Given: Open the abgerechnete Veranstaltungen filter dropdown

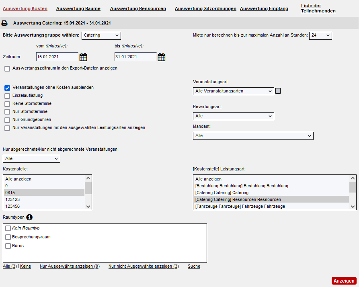Looking at the screenshot, I should pyautogui.click(x=32, y=159).
